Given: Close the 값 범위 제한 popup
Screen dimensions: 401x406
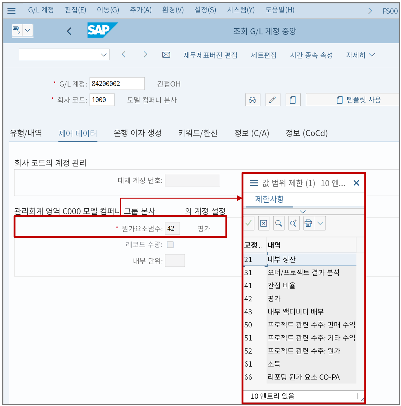Looking at the screenshot, I should click(356, 183).
